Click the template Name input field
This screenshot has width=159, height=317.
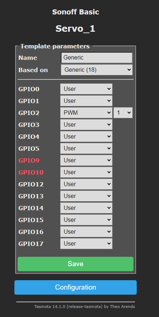[x=97, y=58]
